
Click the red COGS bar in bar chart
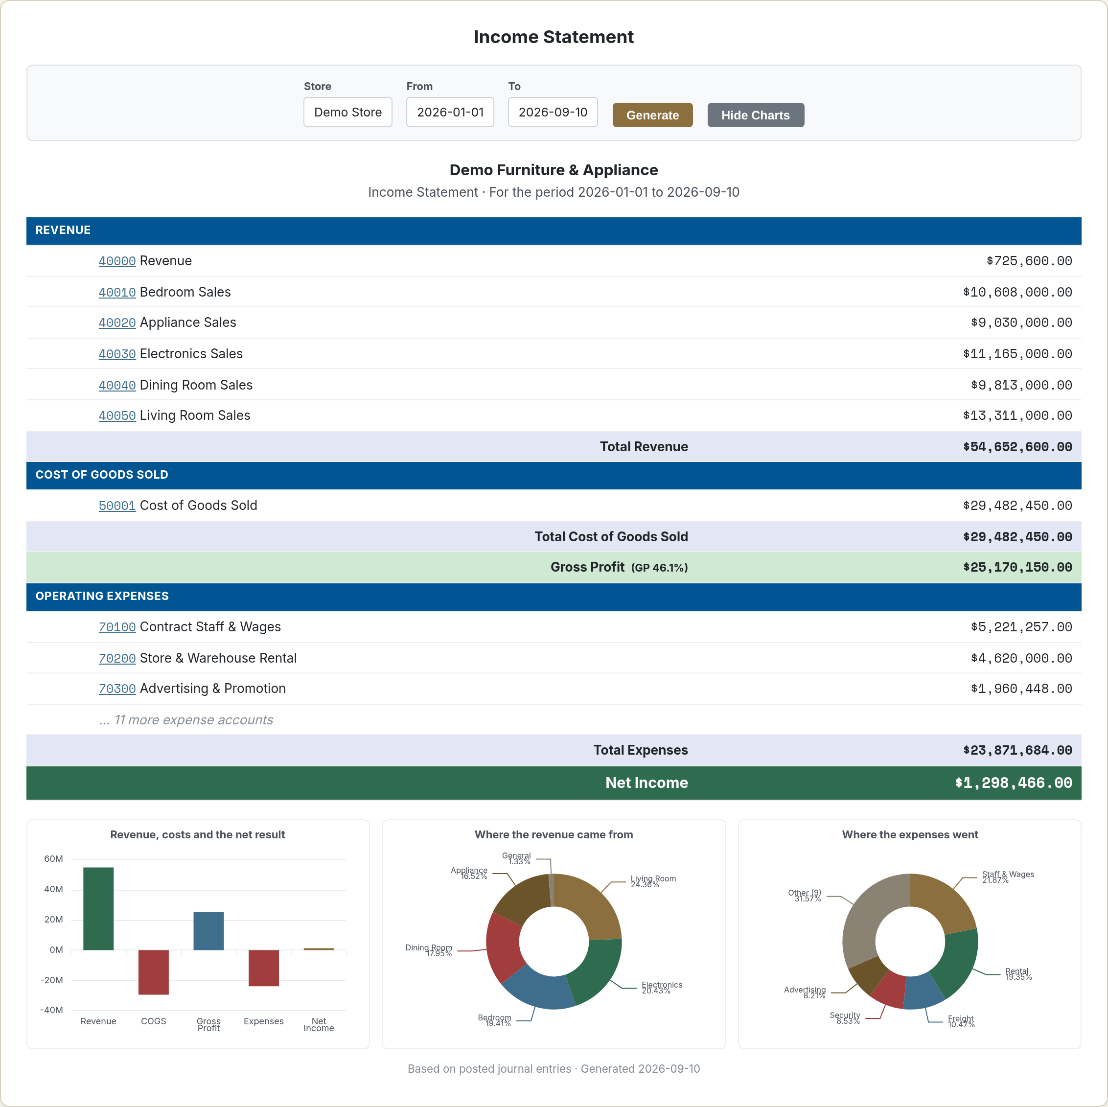(153, 972)
